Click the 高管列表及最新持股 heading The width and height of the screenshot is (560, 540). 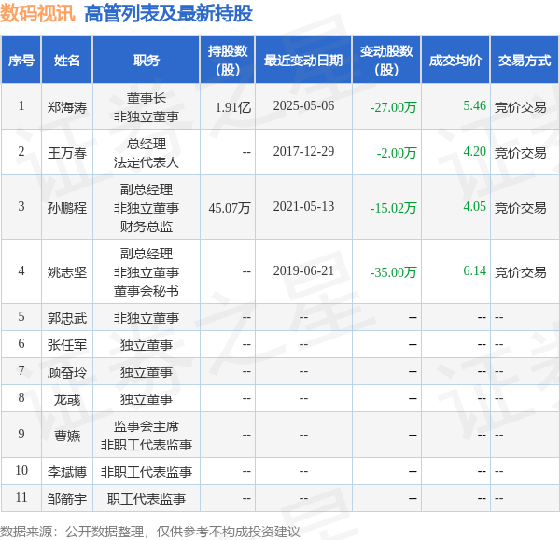click(168, 14)
